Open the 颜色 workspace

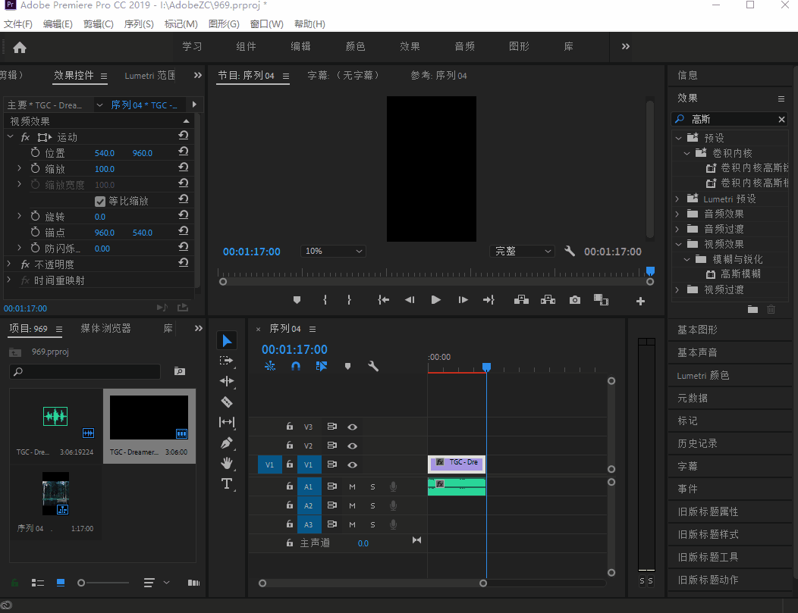click(x=355, y=46)
